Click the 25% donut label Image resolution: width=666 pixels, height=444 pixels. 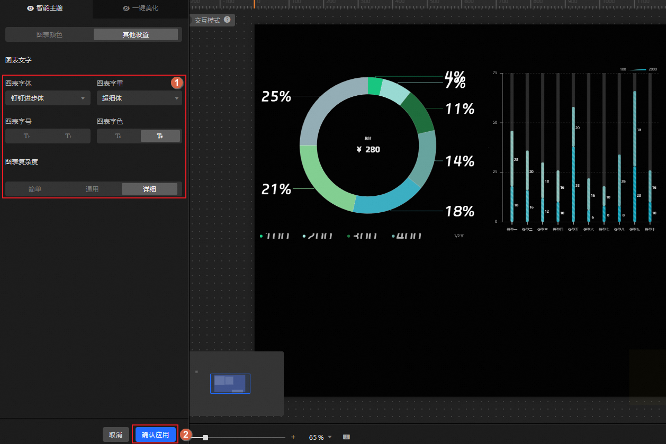tap(276, 96)
